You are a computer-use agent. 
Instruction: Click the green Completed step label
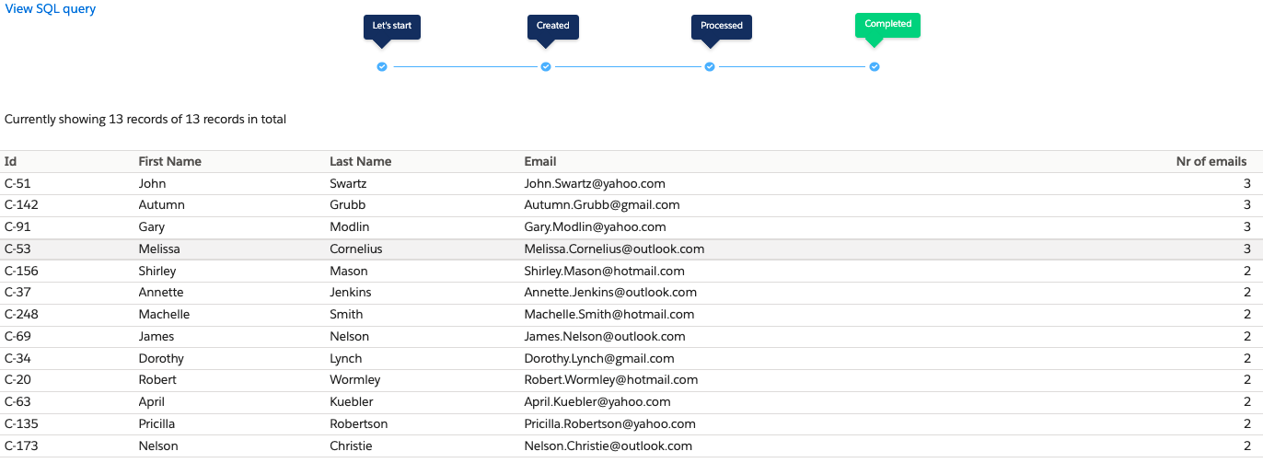coord(887,25)
